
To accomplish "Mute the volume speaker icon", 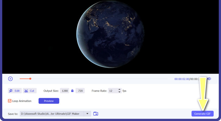I will point(209,79).
